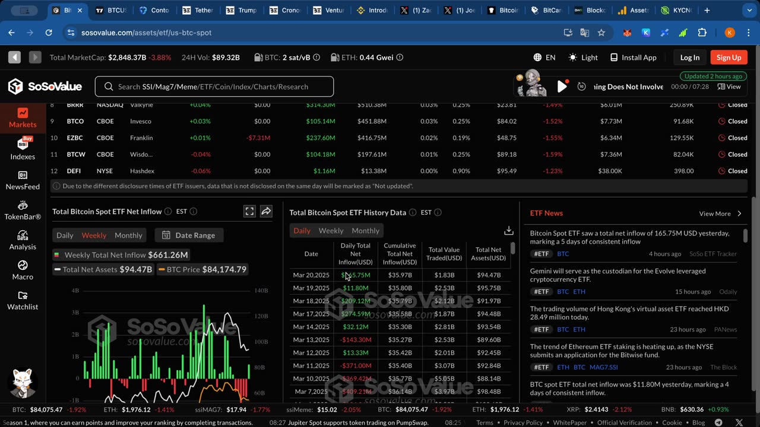Select Weekly tab in Net Inflow chart

click(94, 235)
